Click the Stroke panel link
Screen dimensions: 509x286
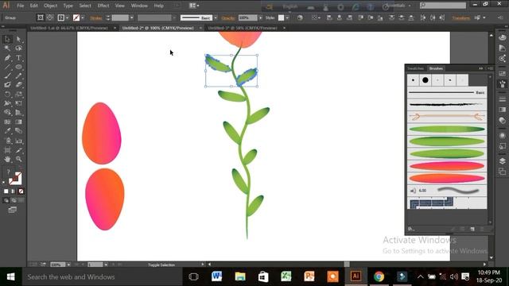click(96, 18)
